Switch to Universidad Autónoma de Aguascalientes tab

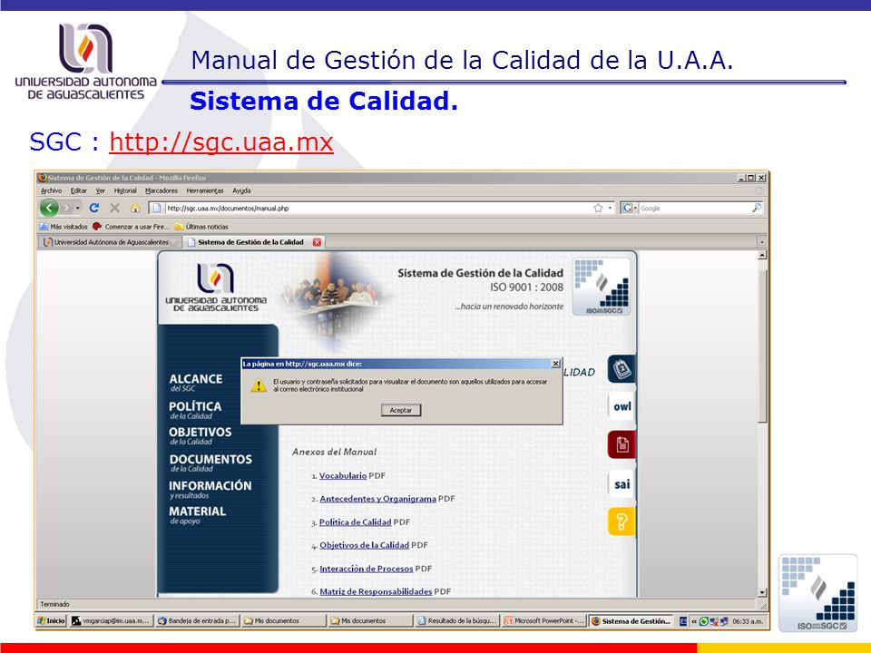(x=110, y=242)
